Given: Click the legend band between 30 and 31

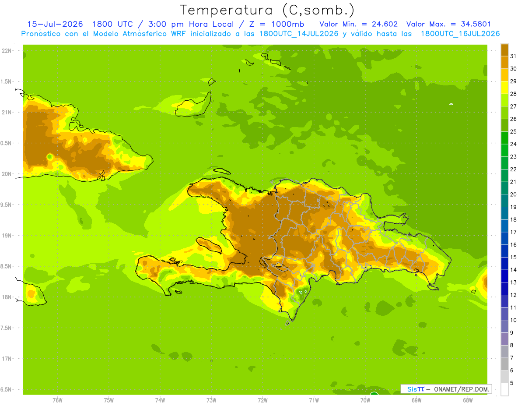Looking at the screenshot, I should pyautogui.click(x=504, y=62).
